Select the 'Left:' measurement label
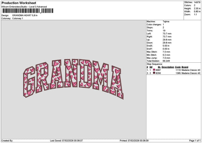Screen dimensions: 202x143 tap(149, 34)
